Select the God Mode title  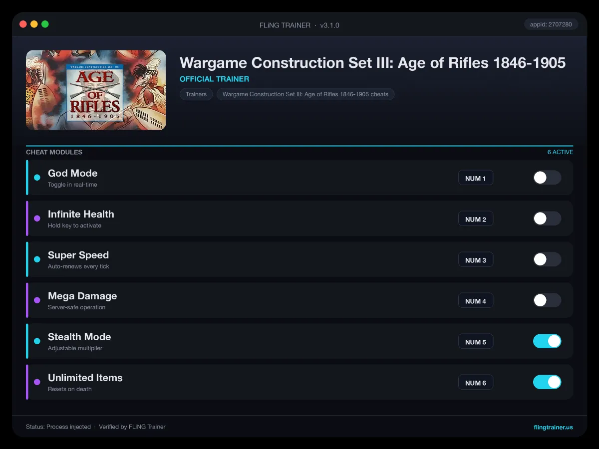(73, 173)
